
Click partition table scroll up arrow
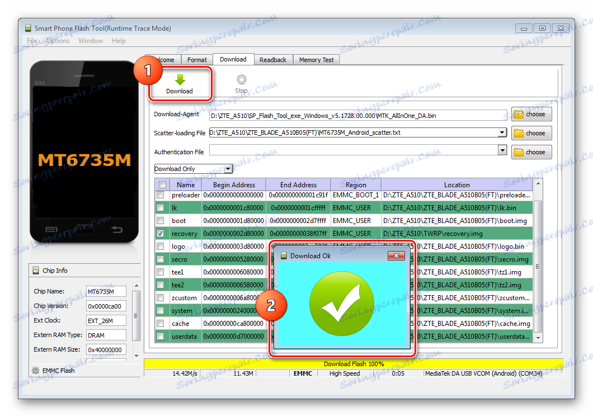pyautogui.click(x=538, y=183)
